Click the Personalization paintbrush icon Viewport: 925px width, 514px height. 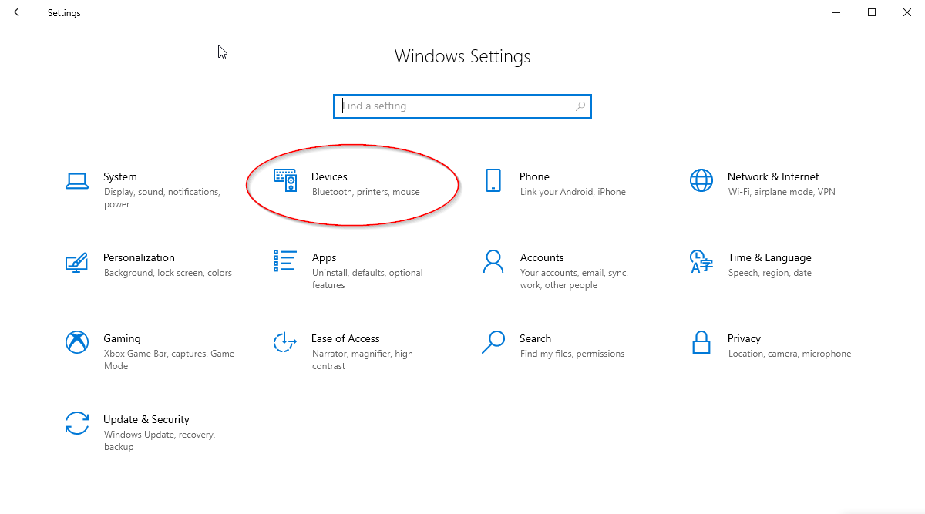77,261
